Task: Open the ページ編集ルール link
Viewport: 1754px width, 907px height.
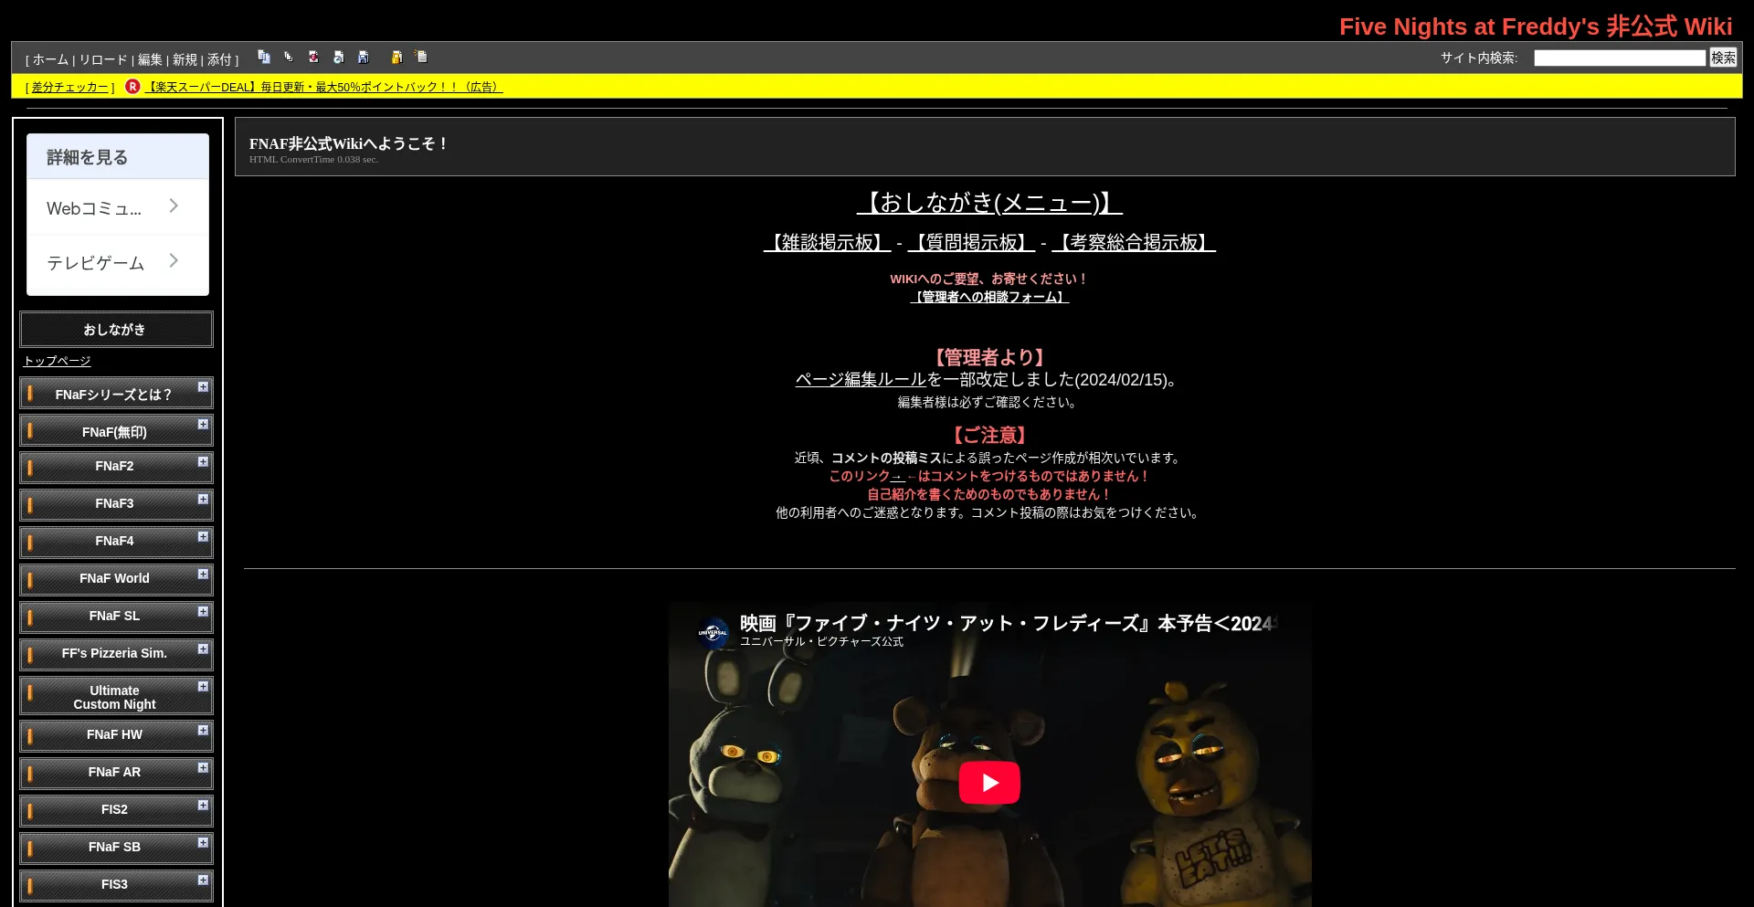Action: [861, 379]
